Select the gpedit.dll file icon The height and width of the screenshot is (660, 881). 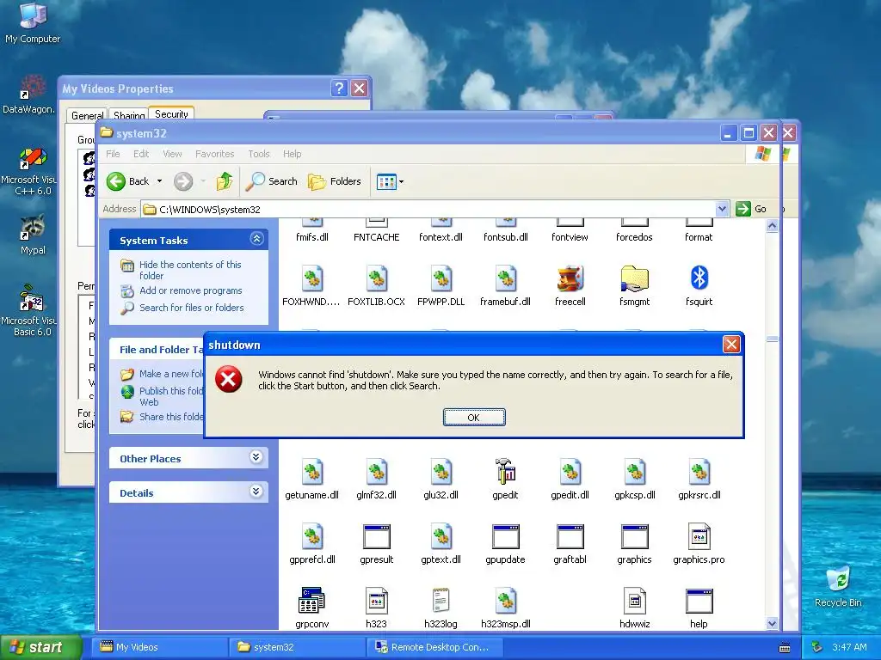tap(570, 472)
